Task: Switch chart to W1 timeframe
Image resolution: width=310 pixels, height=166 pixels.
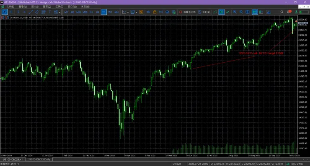Action: tap(110, 12)
